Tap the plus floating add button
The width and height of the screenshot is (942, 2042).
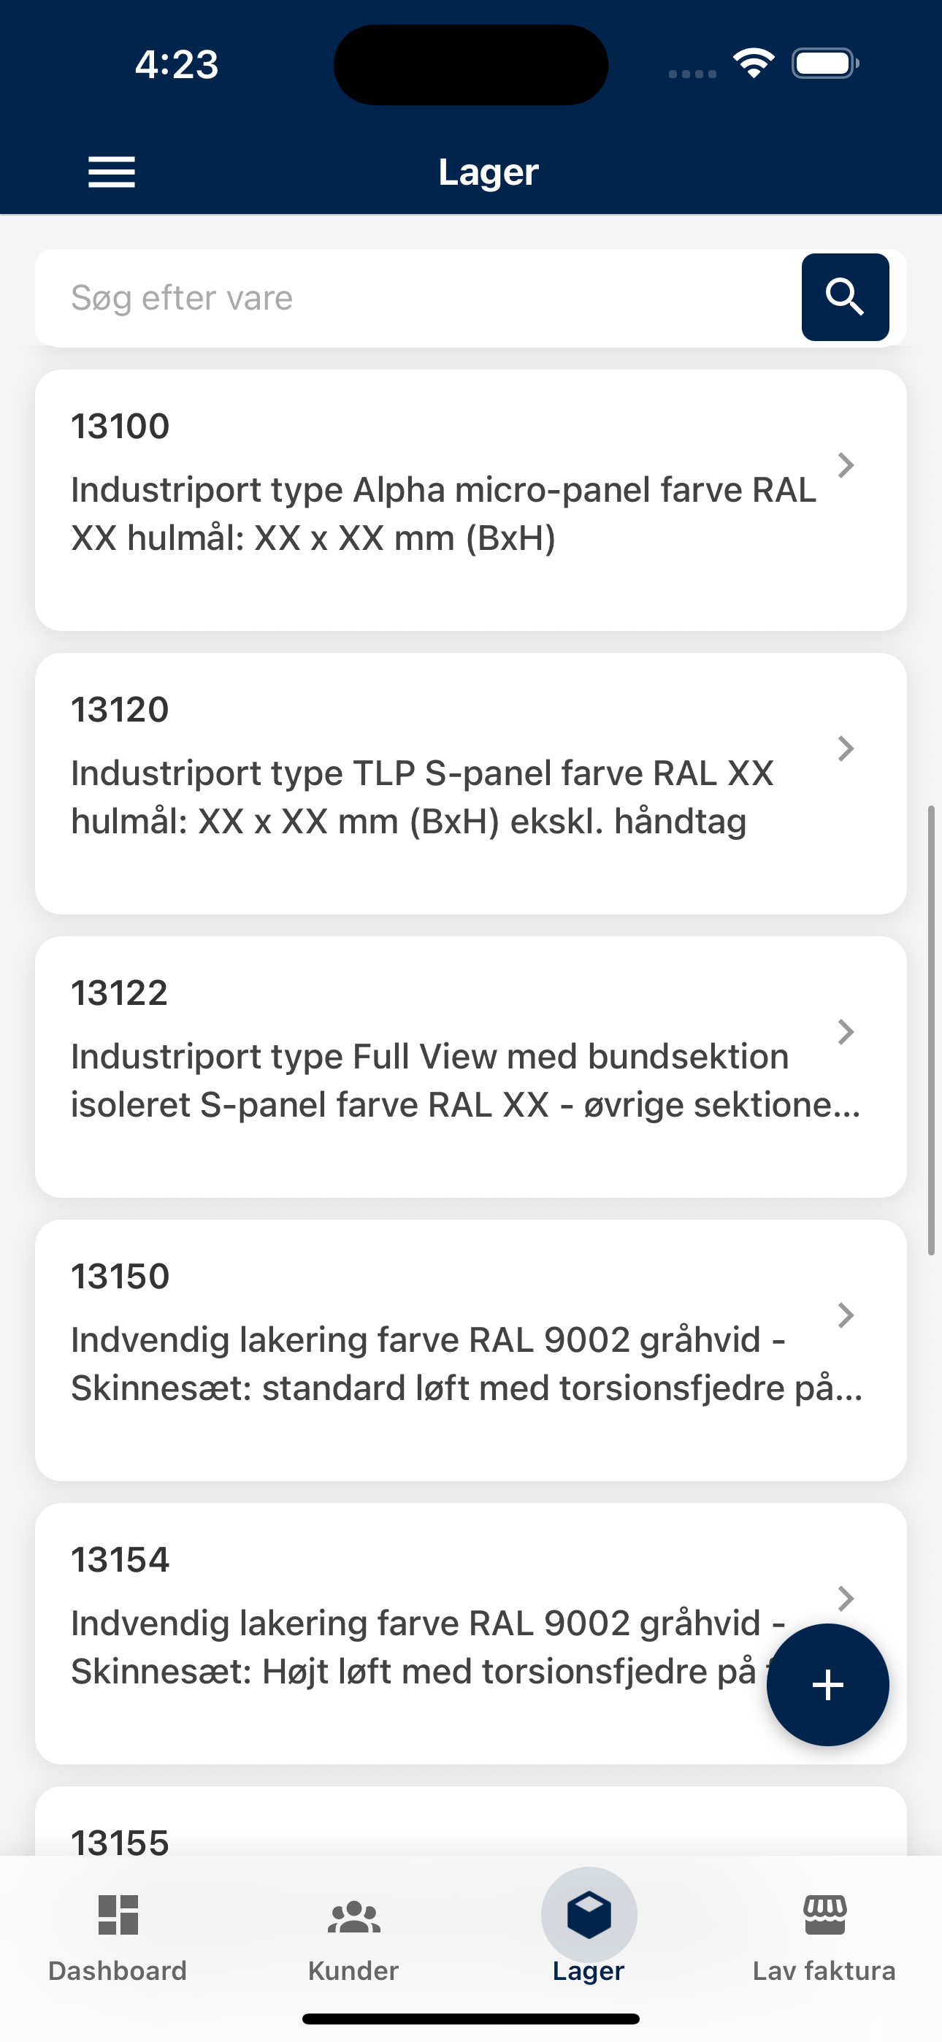827,1684
